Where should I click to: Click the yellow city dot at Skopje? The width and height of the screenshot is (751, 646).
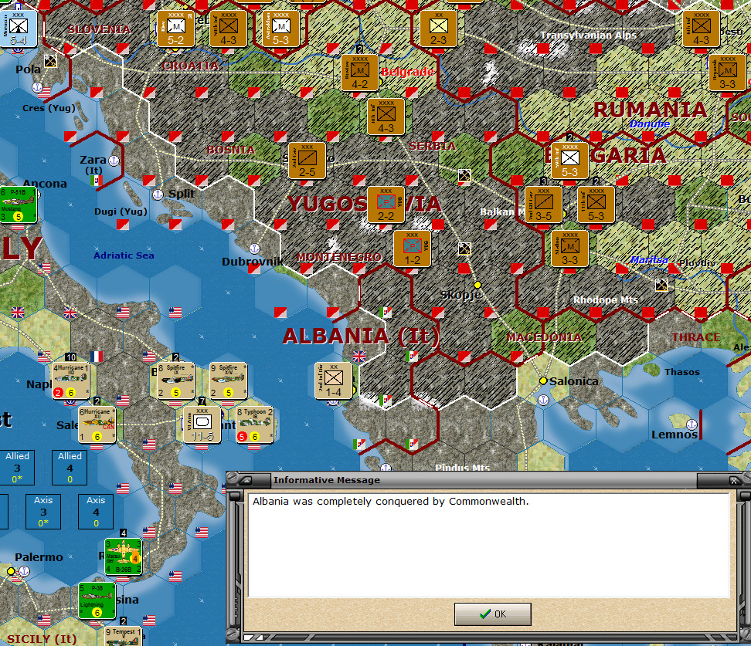(x=477, y=284)
